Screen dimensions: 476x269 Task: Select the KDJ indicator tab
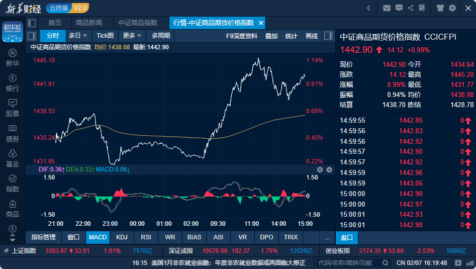tap(122, 237)
